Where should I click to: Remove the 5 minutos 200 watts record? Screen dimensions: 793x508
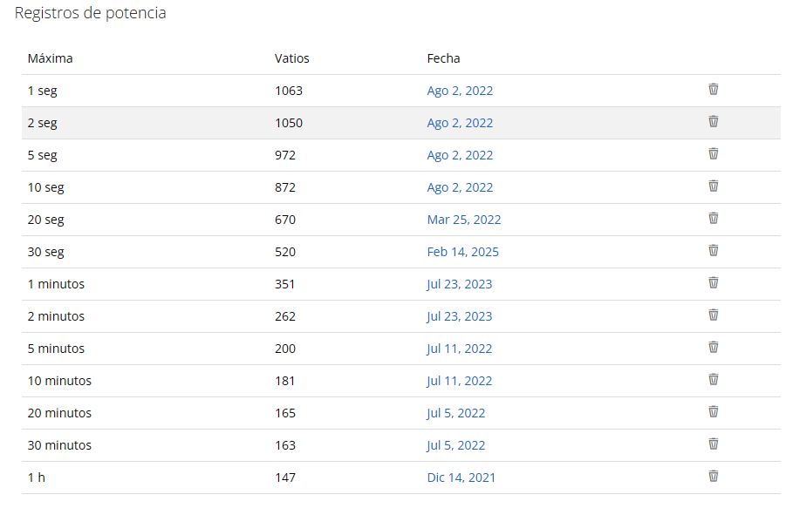(x=713, y=348)
